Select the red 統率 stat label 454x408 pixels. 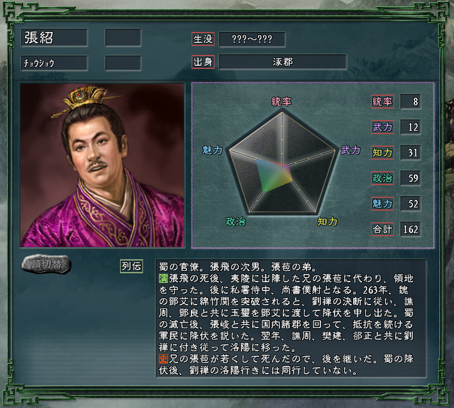coord(382,102)
